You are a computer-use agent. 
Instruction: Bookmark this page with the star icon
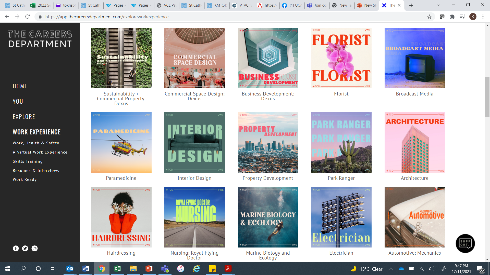click(429, 17)
